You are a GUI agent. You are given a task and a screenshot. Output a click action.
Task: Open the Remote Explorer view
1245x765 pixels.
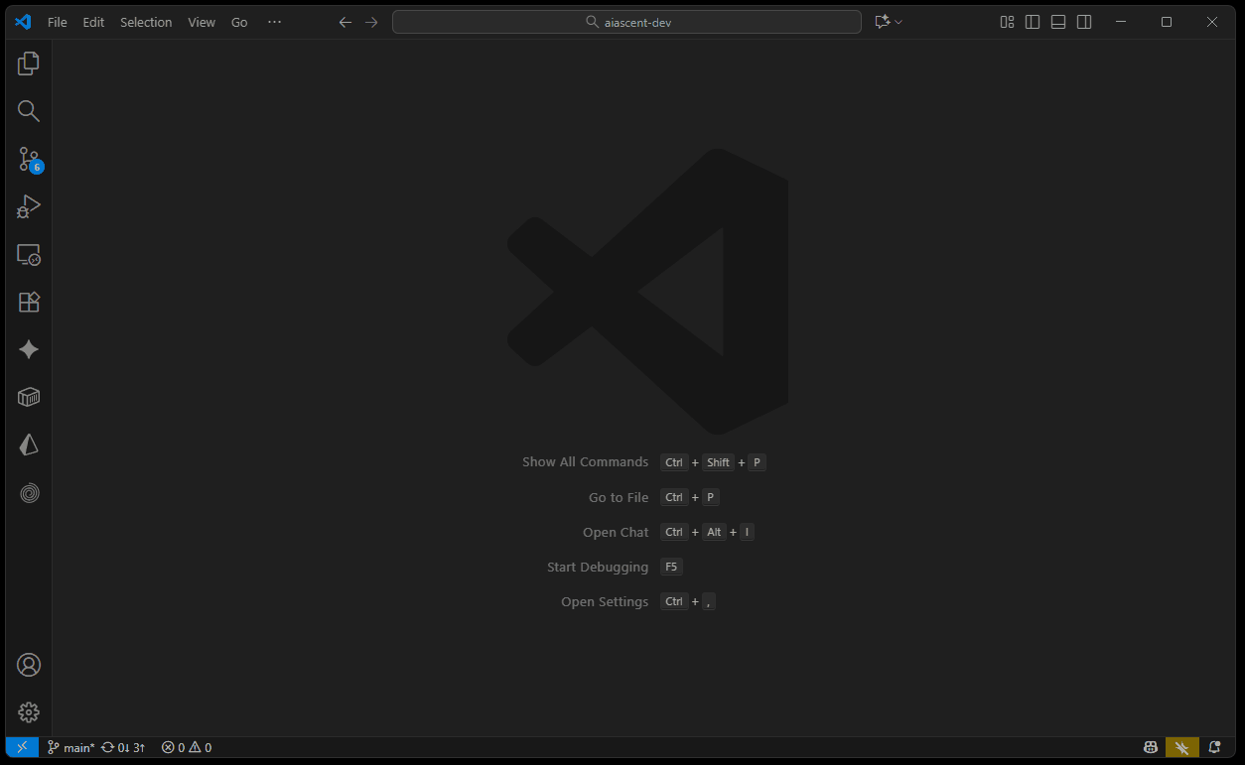29,255
